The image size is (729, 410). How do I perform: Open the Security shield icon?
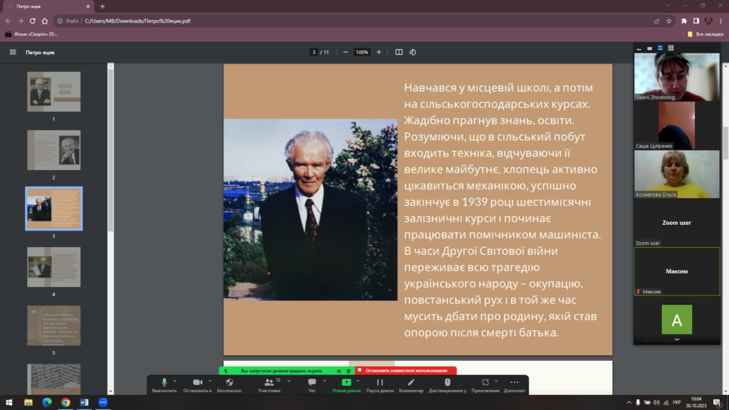tap(230, 383)
